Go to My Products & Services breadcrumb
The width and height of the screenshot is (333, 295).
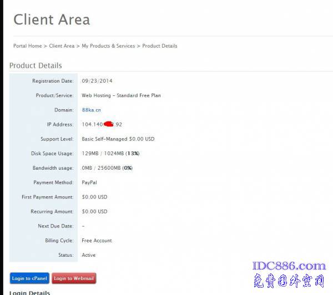[108, 46]
